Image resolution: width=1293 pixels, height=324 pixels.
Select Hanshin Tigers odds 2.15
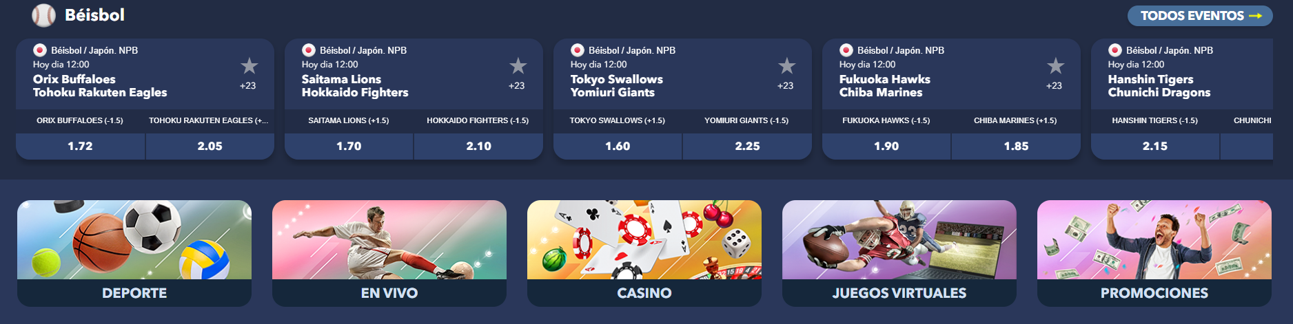point(1155,146)
